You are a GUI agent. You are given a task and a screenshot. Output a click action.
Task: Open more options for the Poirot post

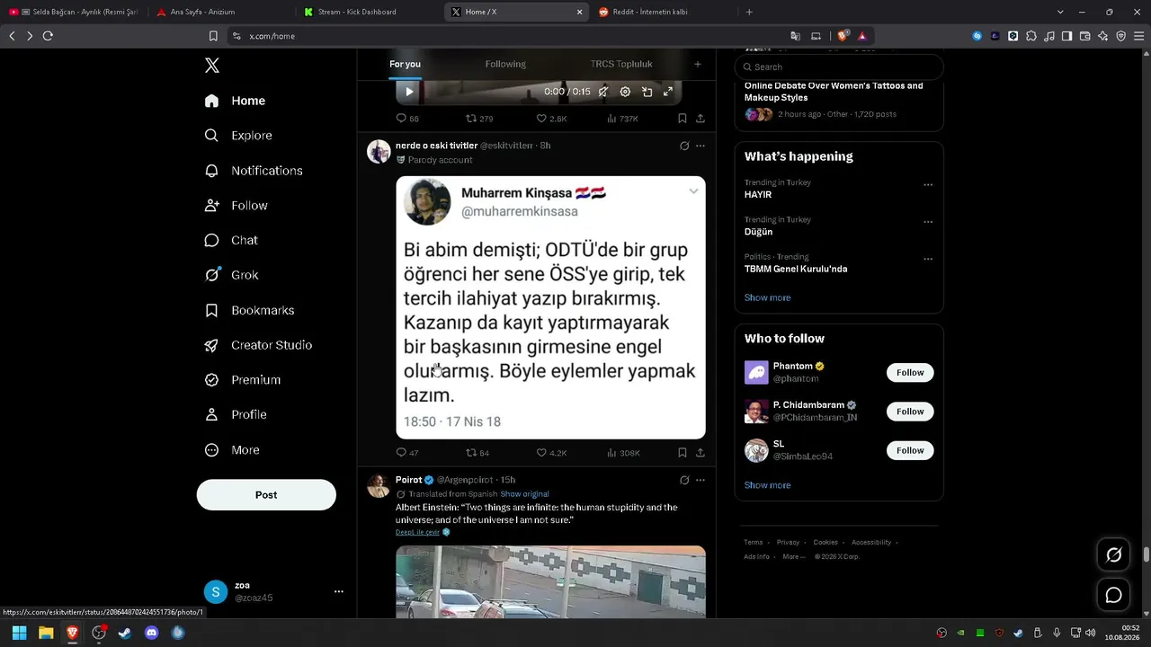700,480
